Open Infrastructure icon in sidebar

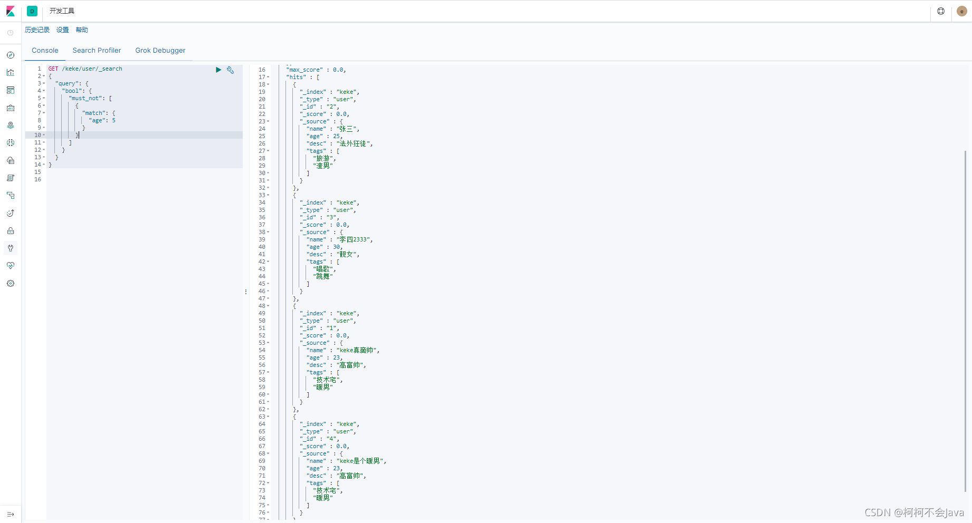tap(11, 160)
